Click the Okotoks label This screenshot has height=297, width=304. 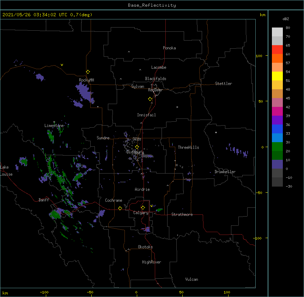coord(145,247)
